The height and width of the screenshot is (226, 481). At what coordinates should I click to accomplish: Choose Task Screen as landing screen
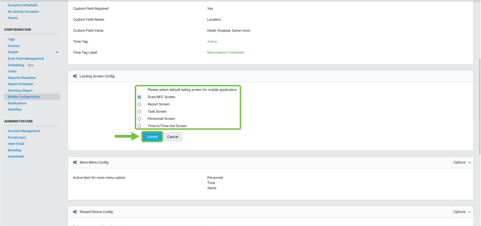pos(139,112)
